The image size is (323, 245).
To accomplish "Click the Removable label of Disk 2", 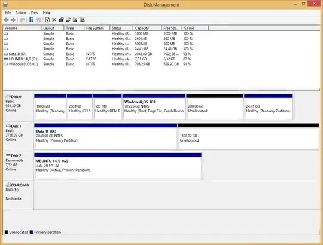I will pyautogui.click(x=14, y=160).
